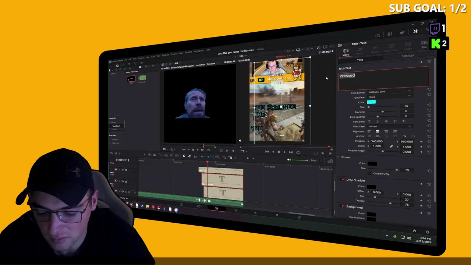
Task: Show hidden icons in Windows system tray
Action: (387, 236)
